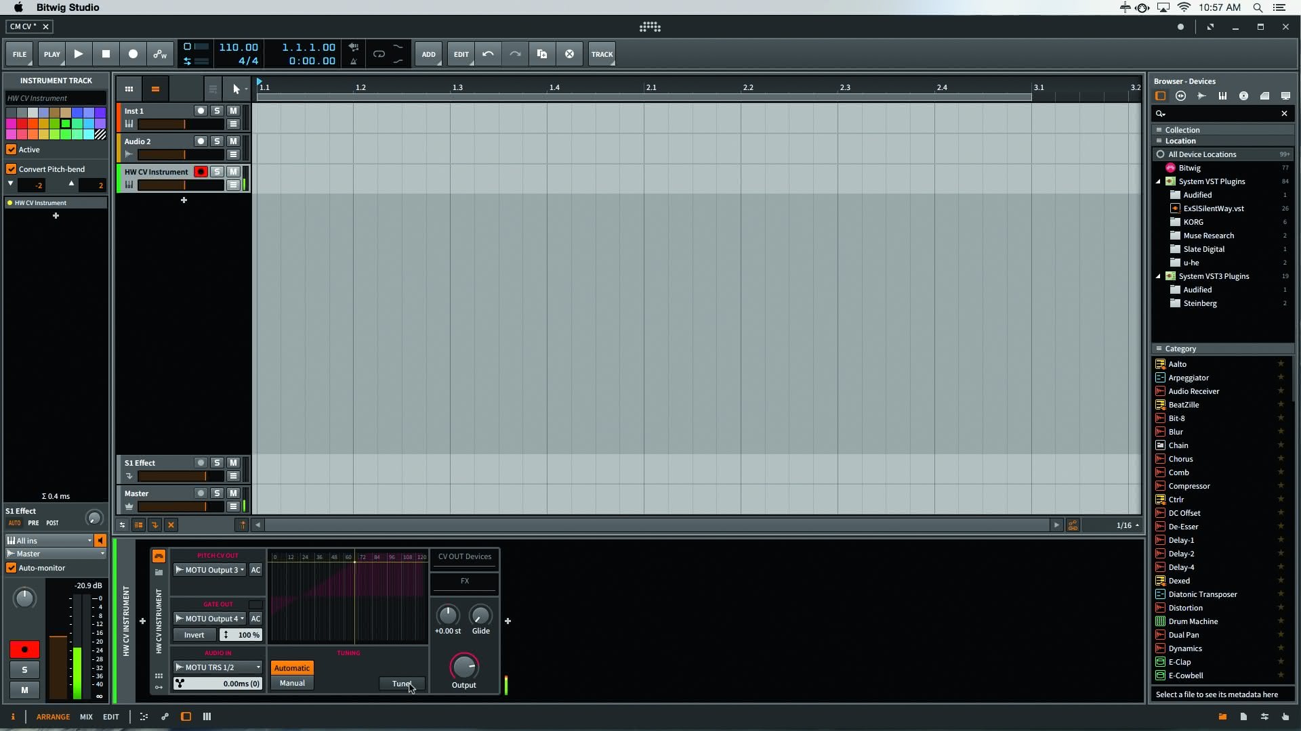This screenshot has height=731, width=1301.
Task: Open the 1/16 grid resolution dropdown
Action: pos(1128,525)
